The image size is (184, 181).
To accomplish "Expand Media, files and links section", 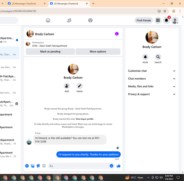I will pos(152,86).
